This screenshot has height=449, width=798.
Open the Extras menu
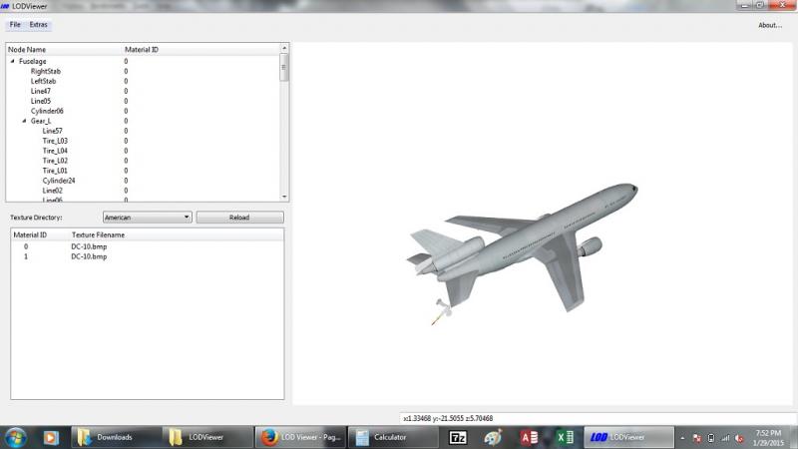click(x=38, y=24)
